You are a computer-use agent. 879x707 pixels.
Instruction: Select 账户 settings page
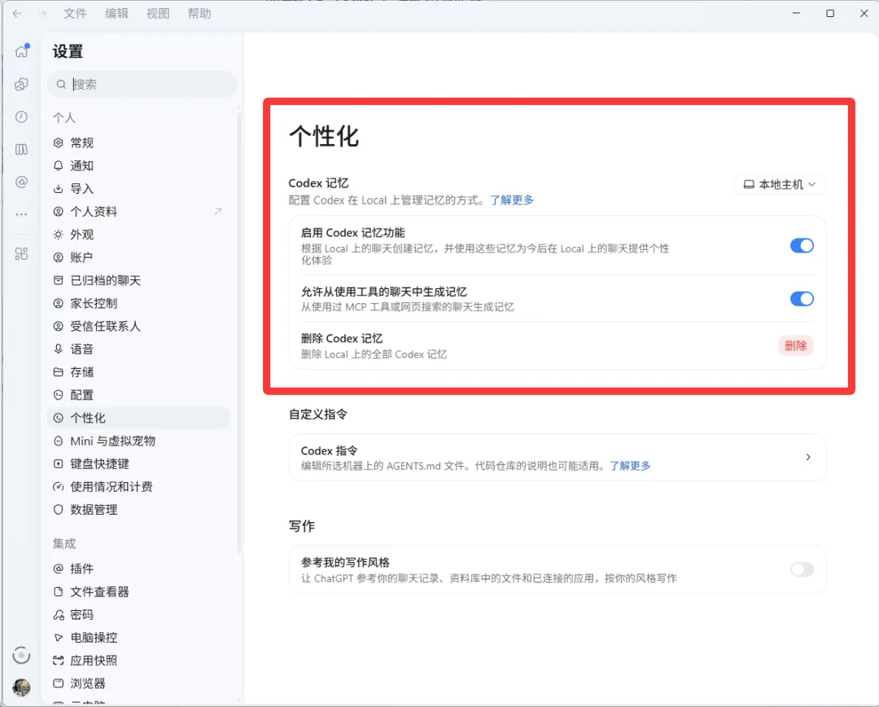pos(139,257)
